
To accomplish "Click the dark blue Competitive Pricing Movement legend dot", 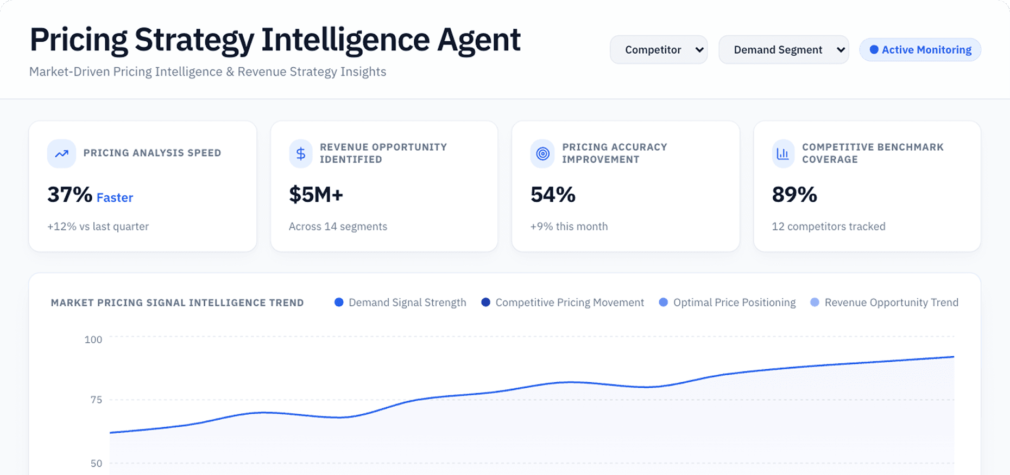I will [485, 302].
